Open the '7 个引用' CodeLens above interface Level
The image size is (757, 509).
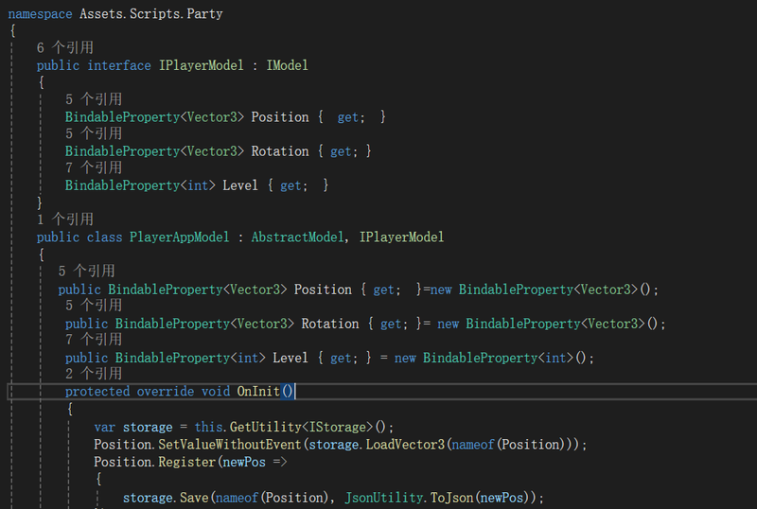94,168
